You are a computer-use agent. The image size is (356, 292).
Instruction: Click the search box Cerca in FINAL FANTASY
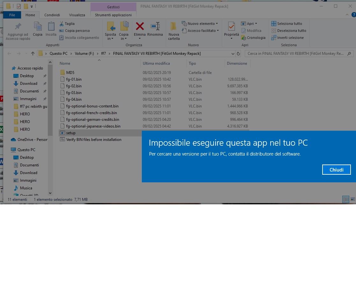tap(299, 54)
